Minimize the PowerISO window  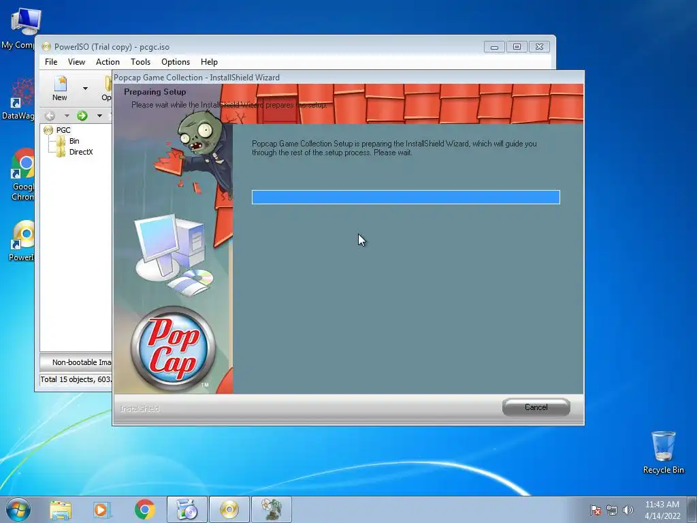pyautogui.click(x=494, y=47)
